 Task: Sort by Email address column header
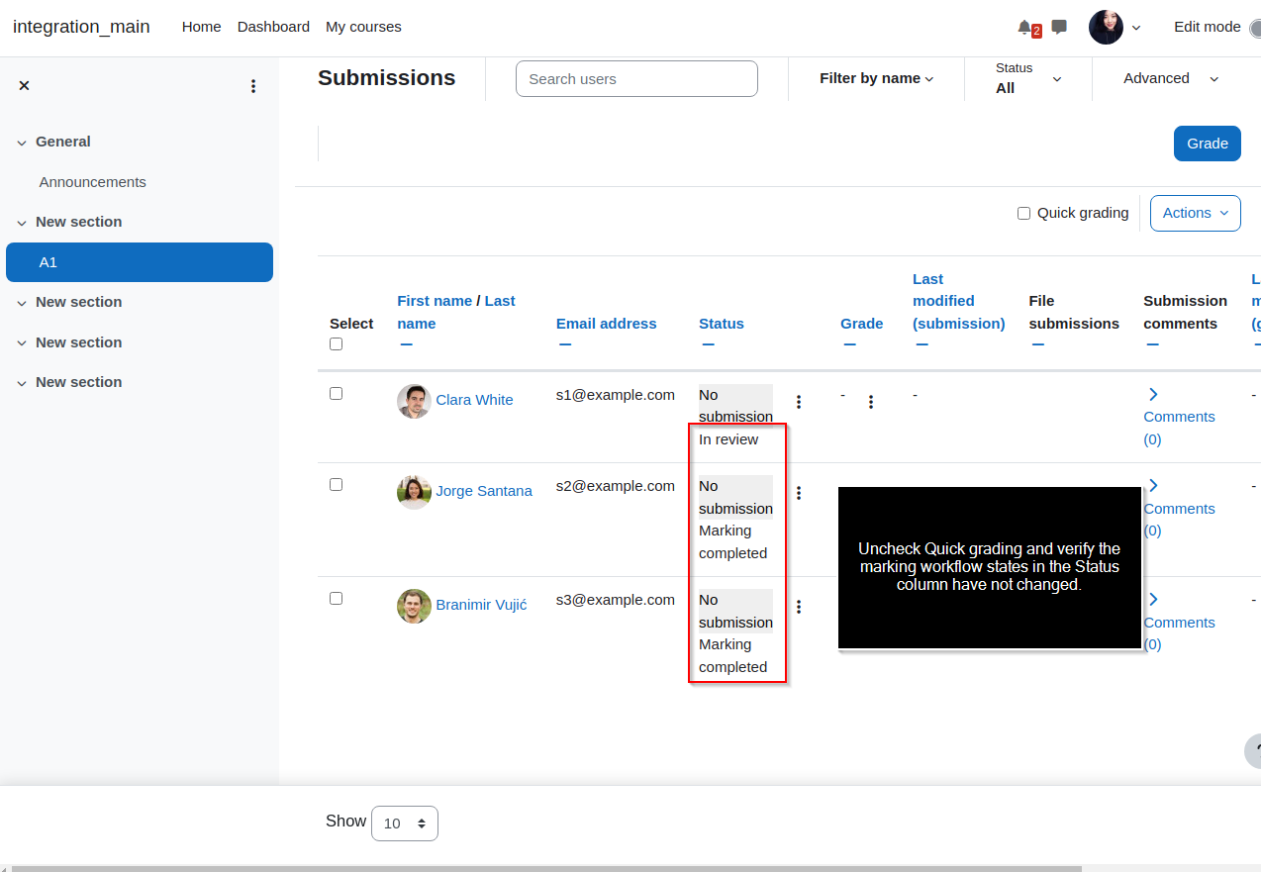pos(607,324)
